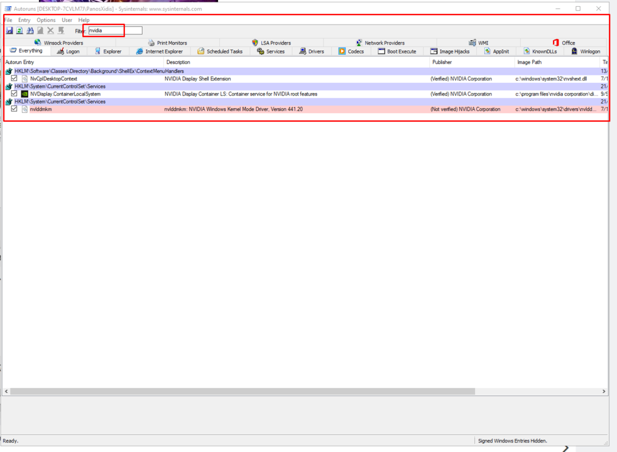The height and width of the screenshot is (452, 617).
Task: Click the Filter text box containing nvidia
Action: (115, 31)
